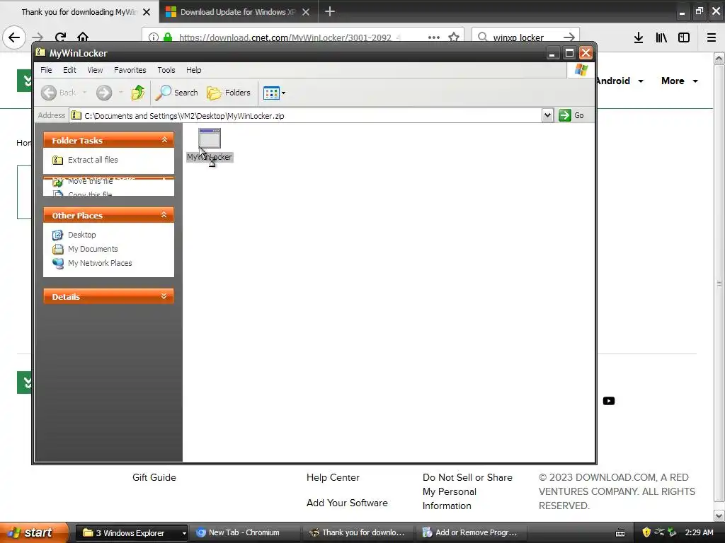Open the File menu in MyWinLocker window
This screenshot has height=543, width=725.
coord(46,70)
